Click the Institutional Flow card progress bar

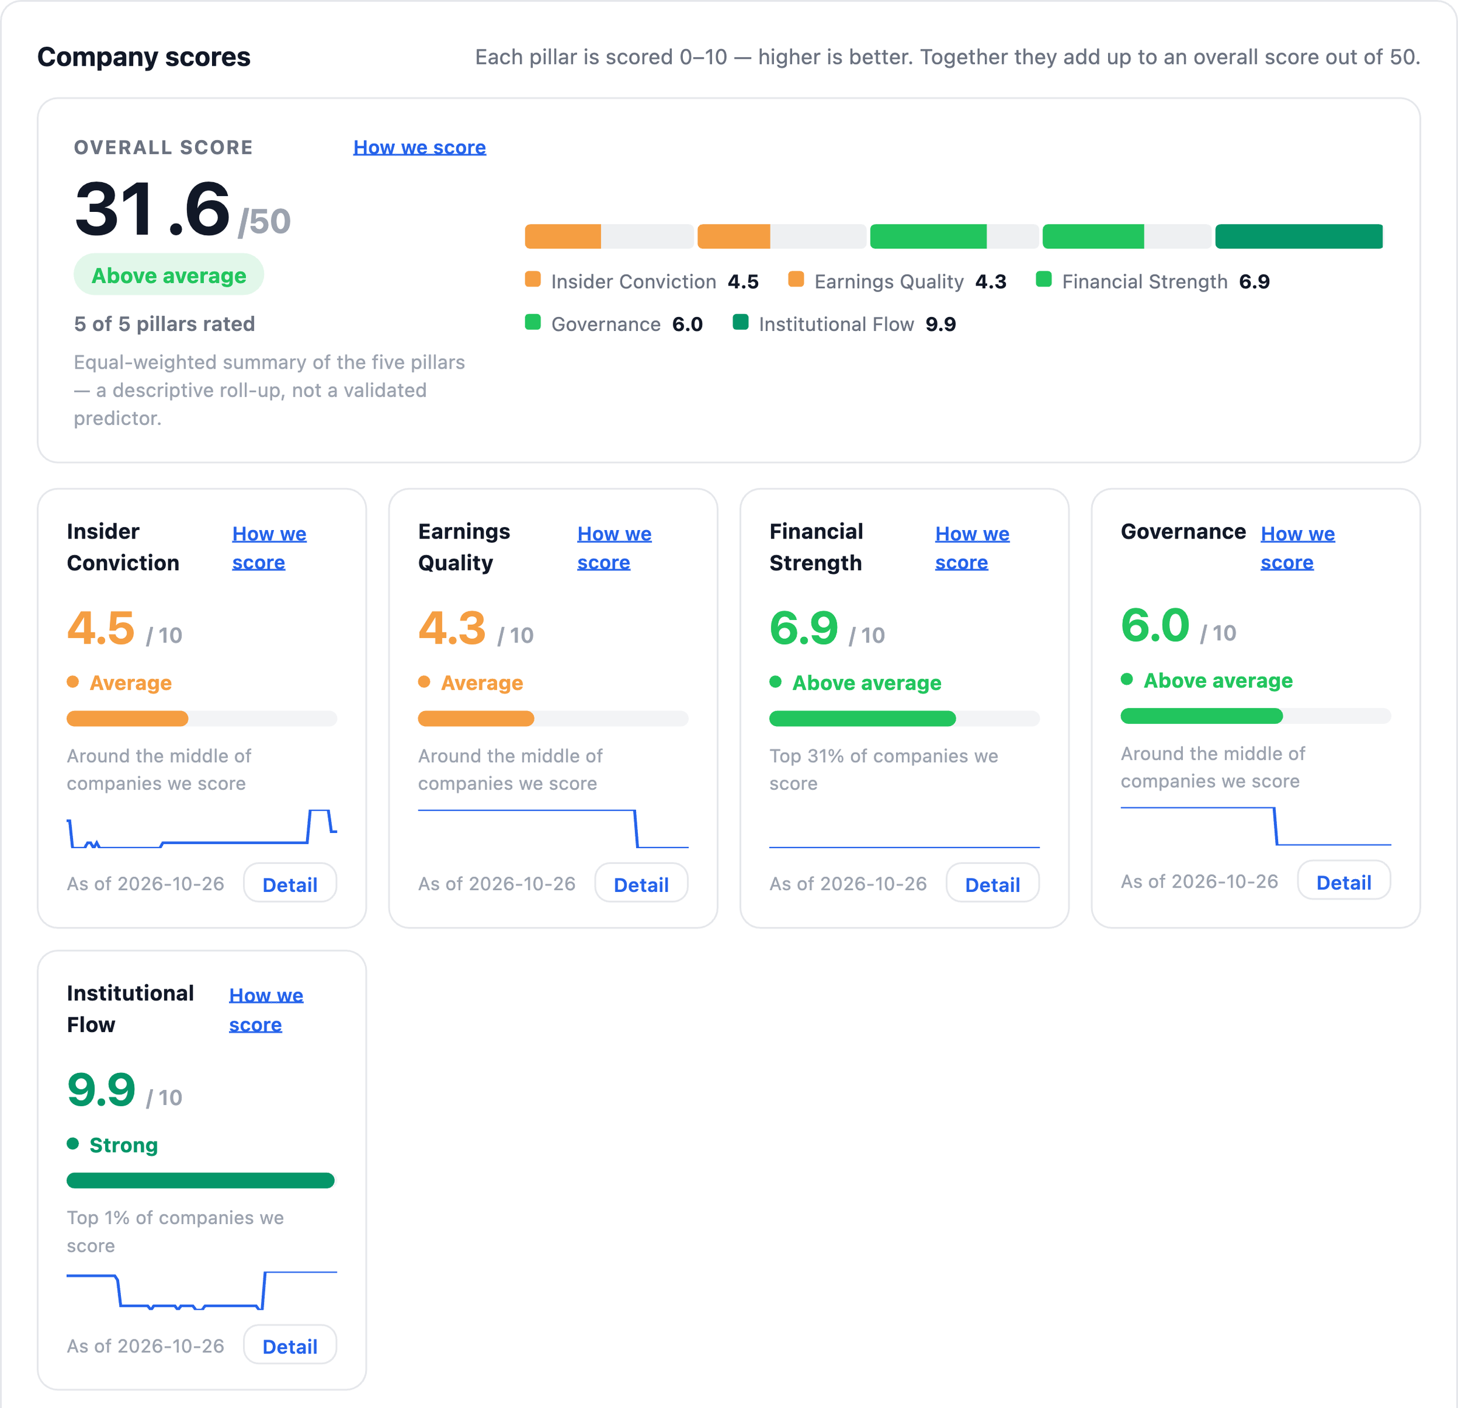202,1180
